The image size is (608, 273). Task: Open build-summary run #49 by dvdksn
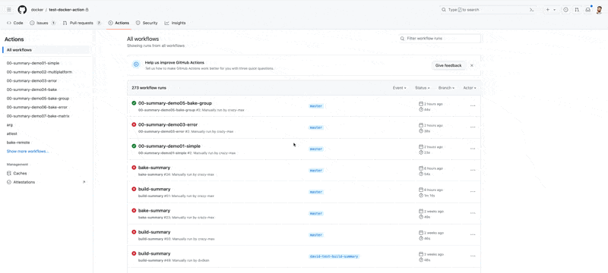pos(154,253)
